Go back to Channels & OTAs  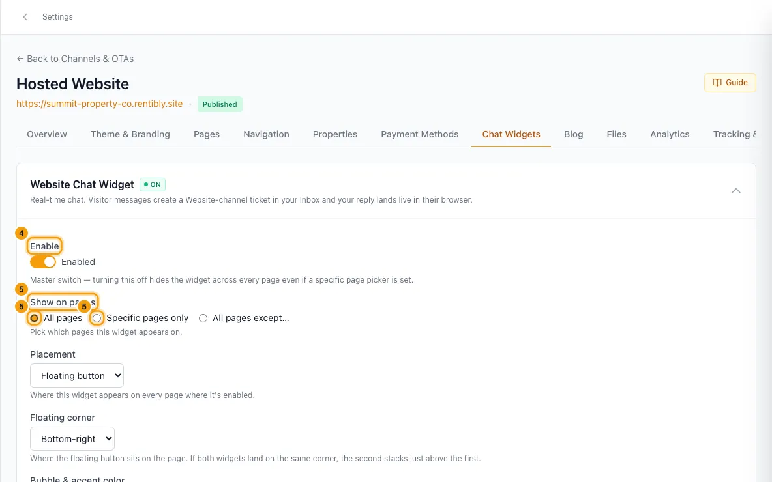coord(75,59)
